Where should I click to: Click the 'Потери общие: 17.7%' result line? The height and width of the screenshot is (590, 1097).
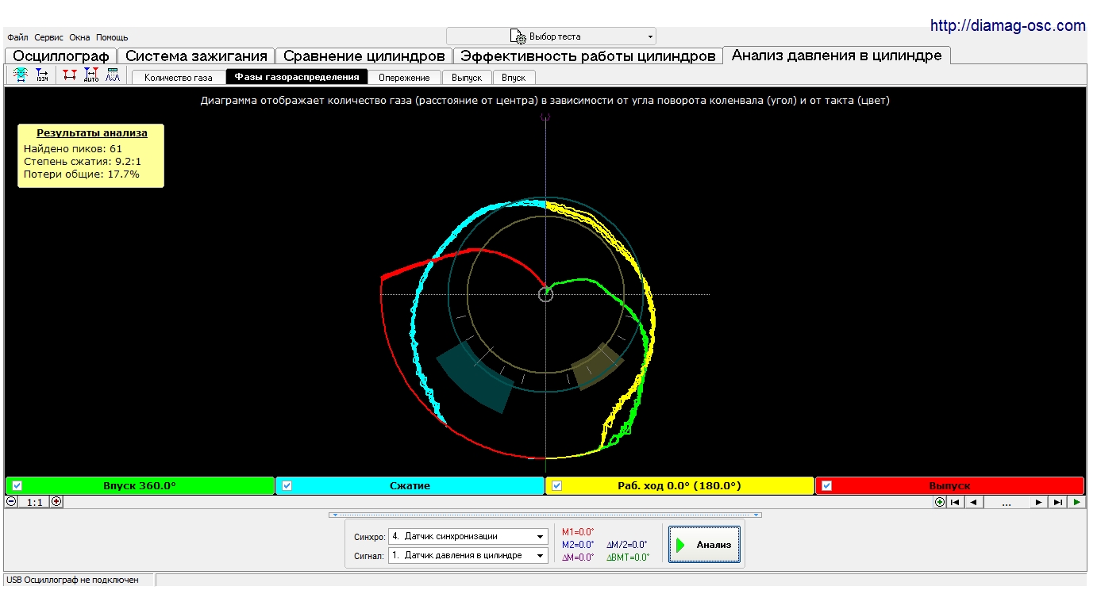[82, 174]
